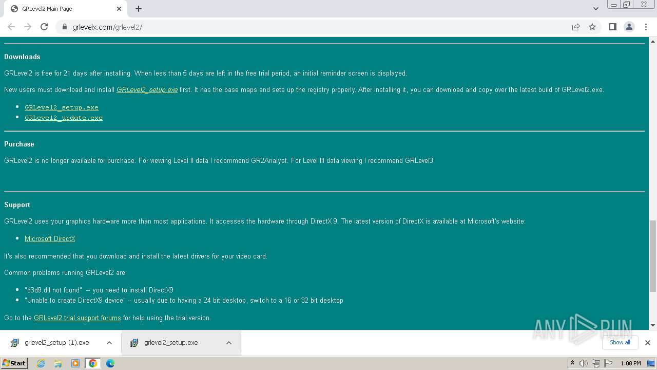Viewport: 657px width, 370px height.
Task: Click the 1:08 PM clock
Action: pyautogui.click(x=630, y=363)
